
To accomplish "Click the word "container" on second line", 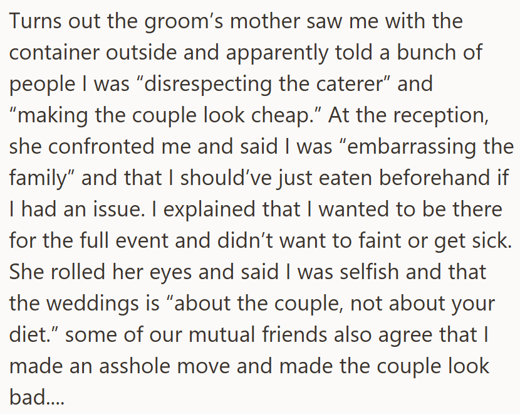I will pyautogui.click(x=54, y=53).
